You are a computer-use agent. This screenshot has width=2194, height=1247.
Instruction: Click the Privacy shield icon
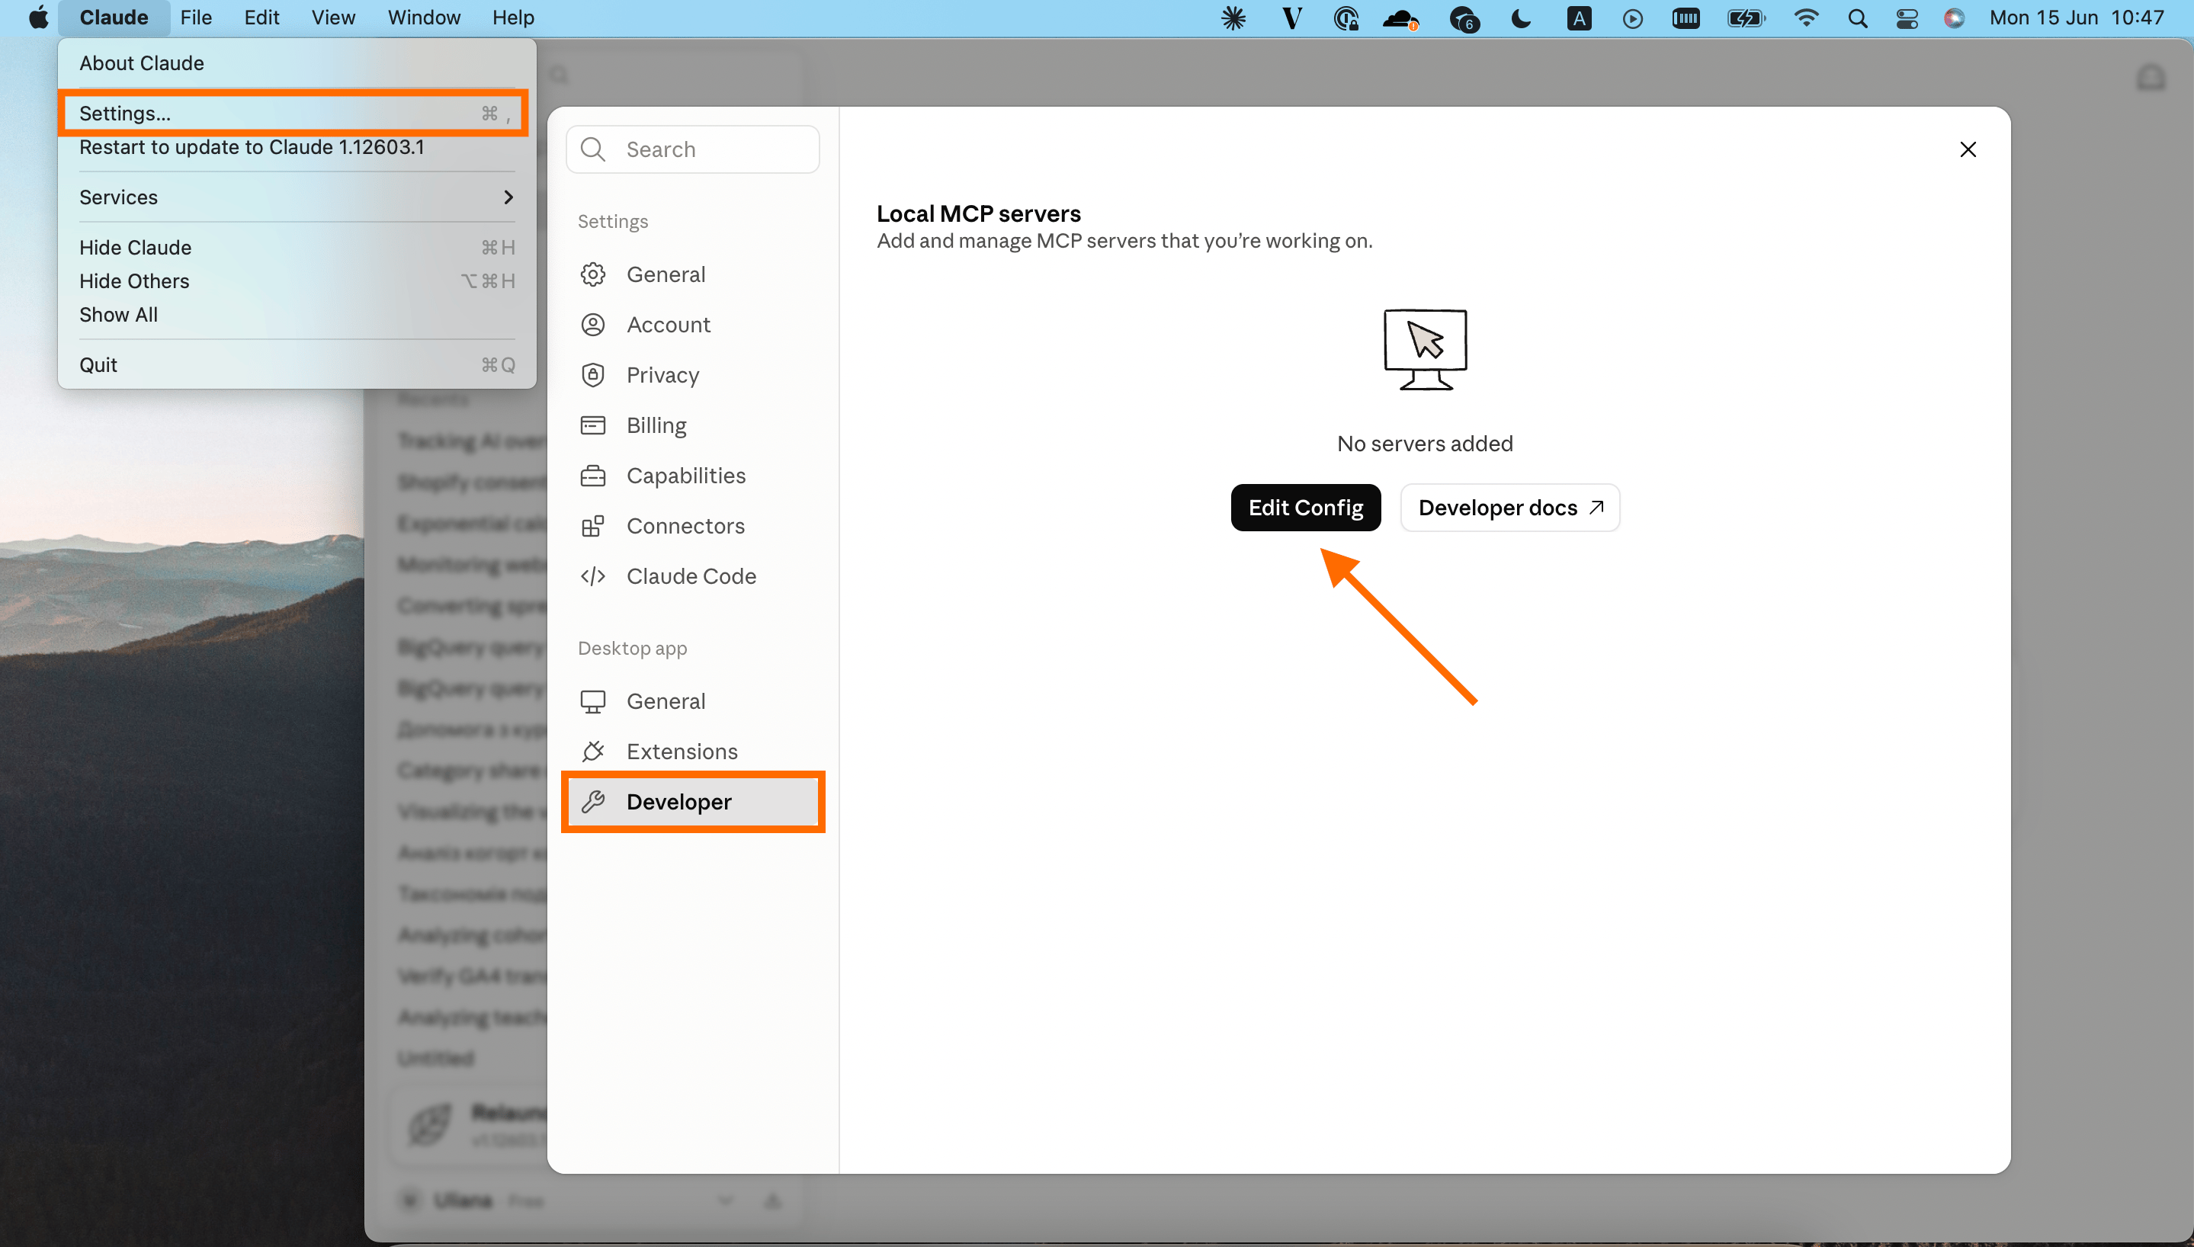click(592, 375)
